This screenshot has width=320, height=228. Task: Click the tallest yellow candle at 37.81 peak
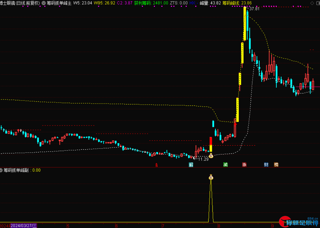click(x=244, y=24)
